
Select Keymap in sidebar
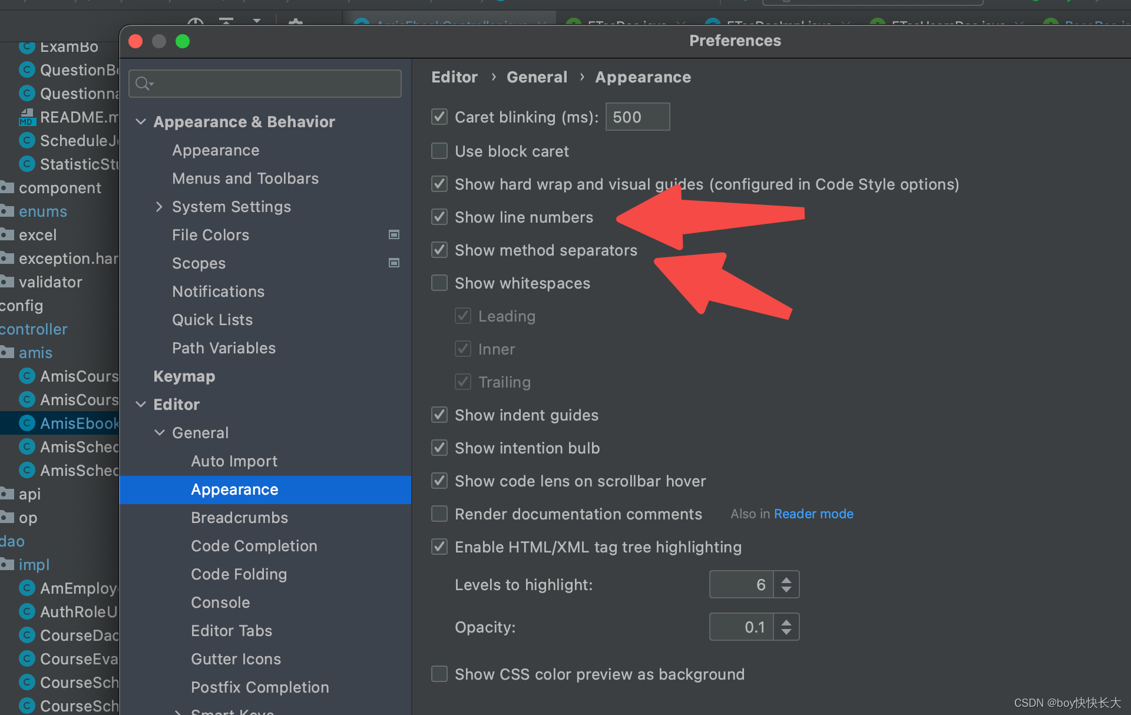tap(184, 376)
